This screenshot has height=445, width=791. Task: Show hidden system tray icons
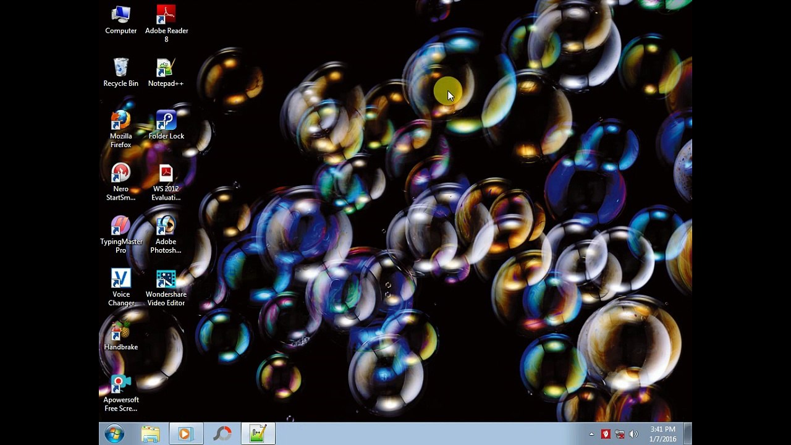pyautogui.click(x=591, y=434)
